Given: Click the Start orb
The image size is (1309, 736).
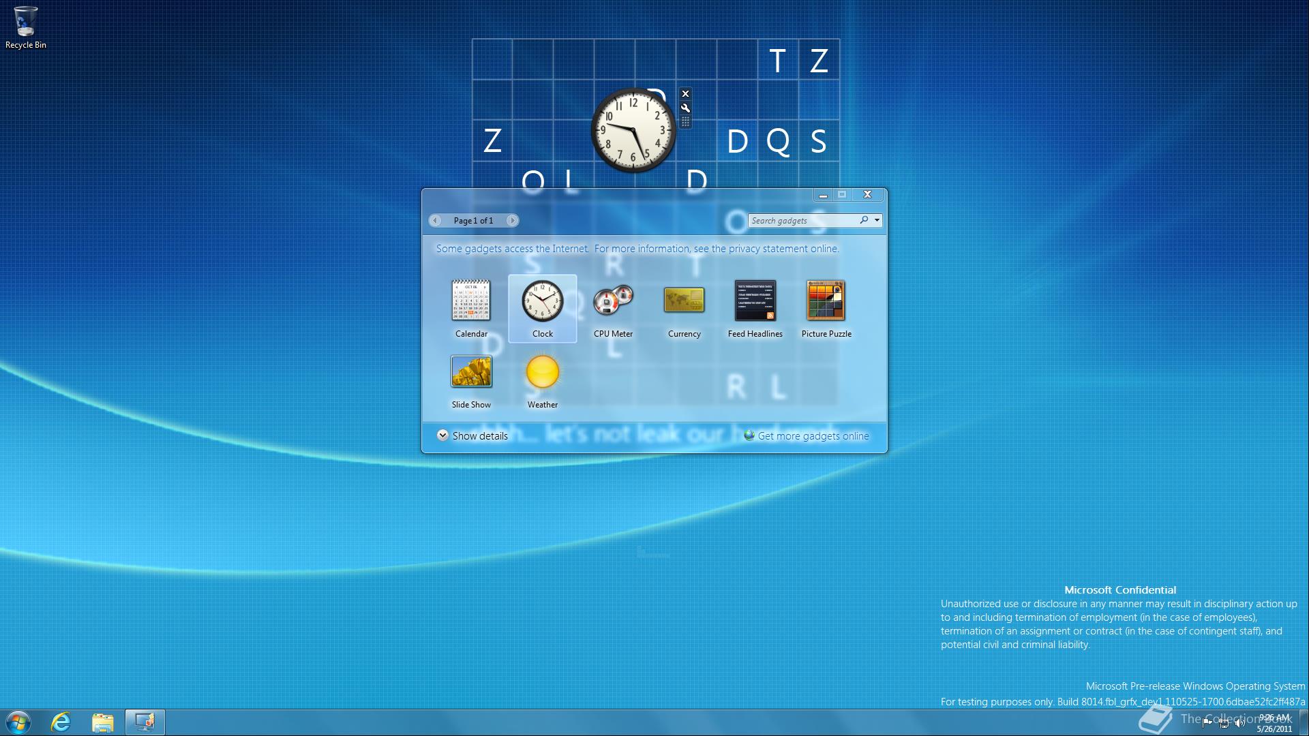Looking at the screenshot, I should coord(18,722).
